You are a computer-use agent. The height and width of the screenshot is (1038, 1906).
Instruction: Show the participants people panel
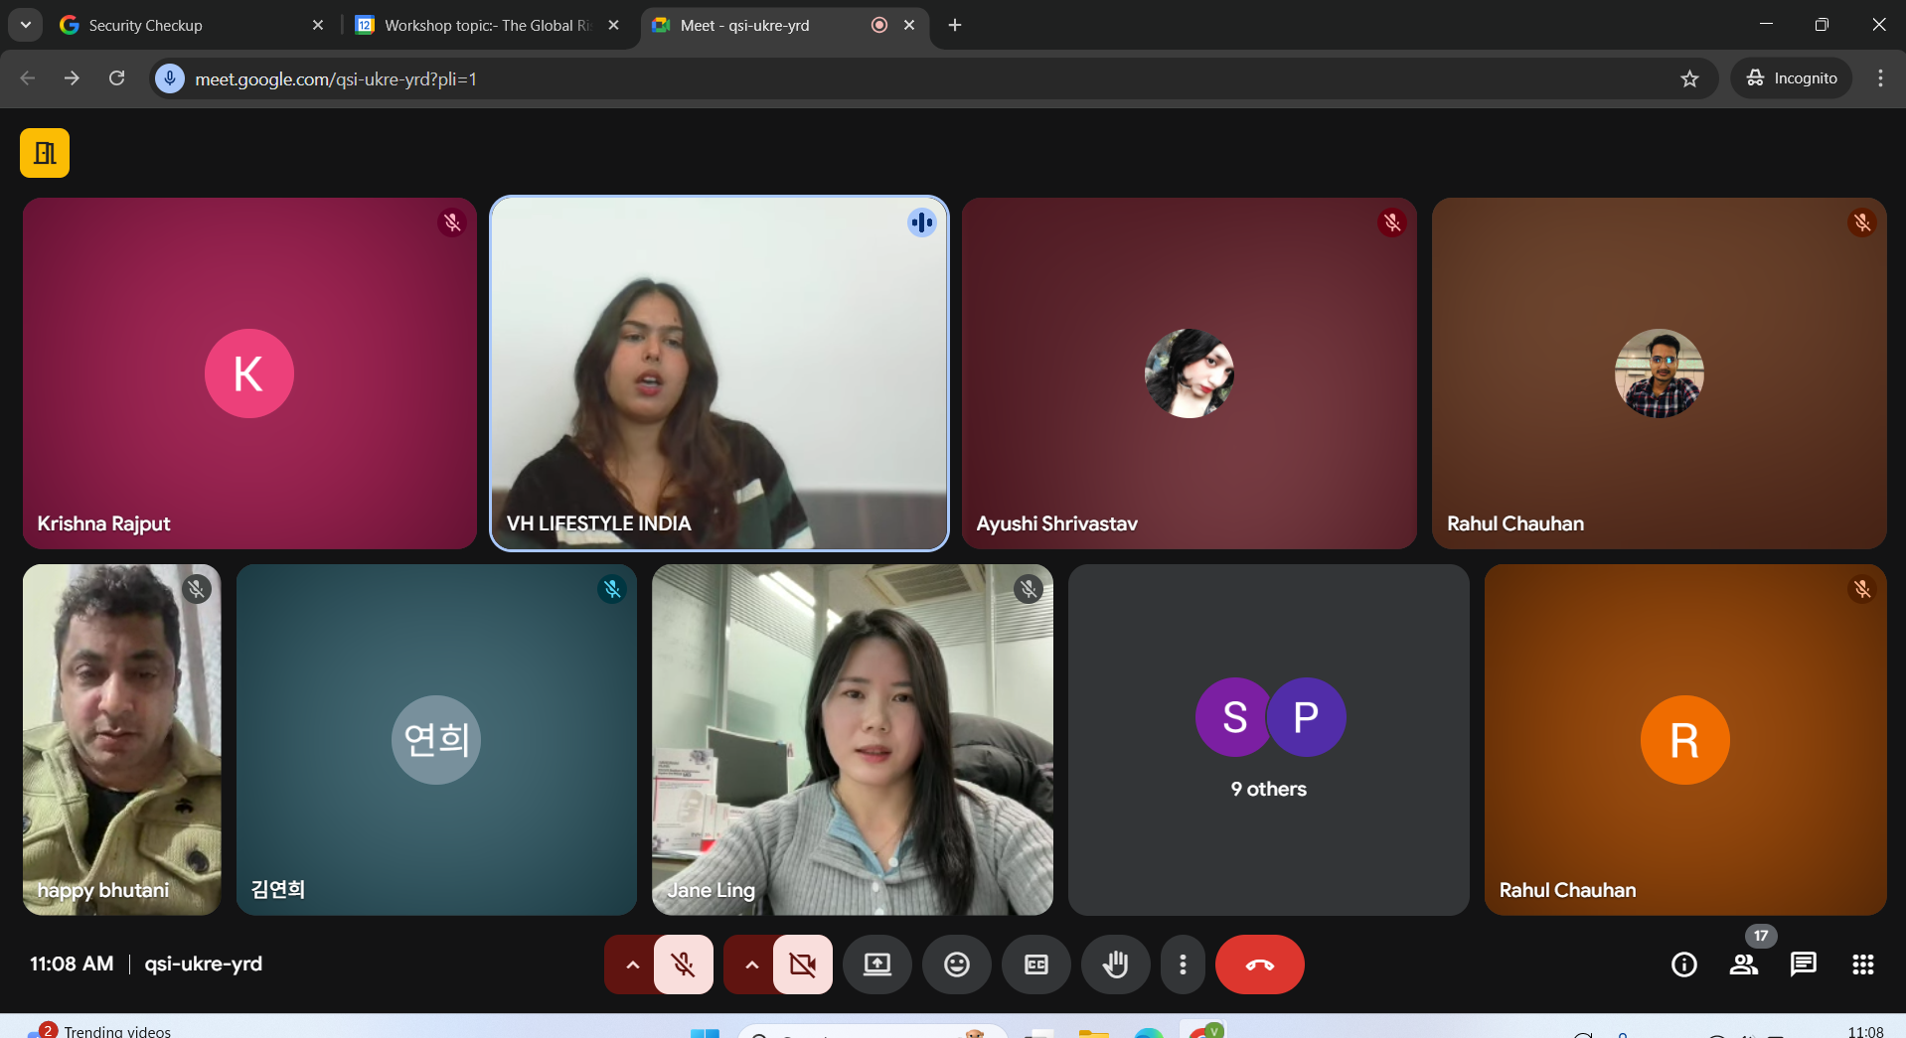click(1743, 964)
